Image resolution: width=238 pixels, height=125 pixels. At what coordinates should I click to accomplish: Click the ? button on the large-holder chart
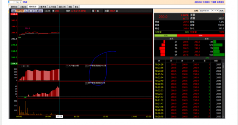click(20, 66)
